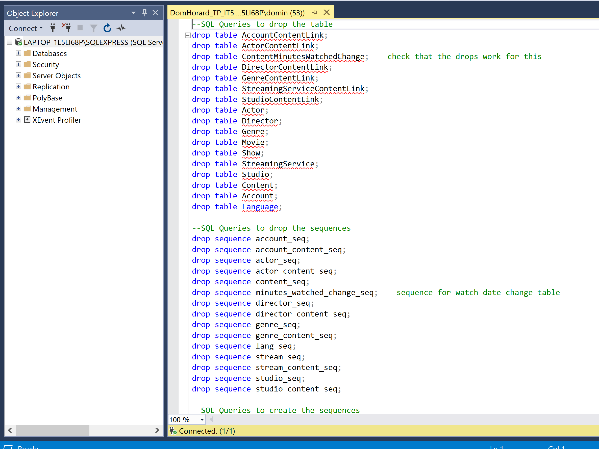Collapse the LAPTOP-1L5LI68P server node
This screenshot has height=449, width=599.
10,42
